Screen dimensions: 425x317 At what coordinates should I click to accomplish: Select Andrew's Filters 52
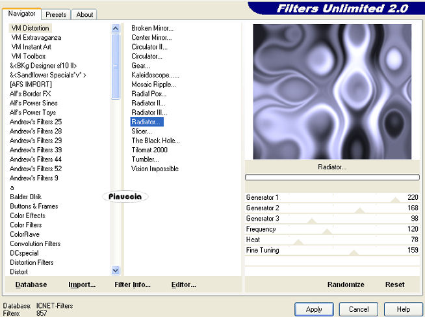36,169
